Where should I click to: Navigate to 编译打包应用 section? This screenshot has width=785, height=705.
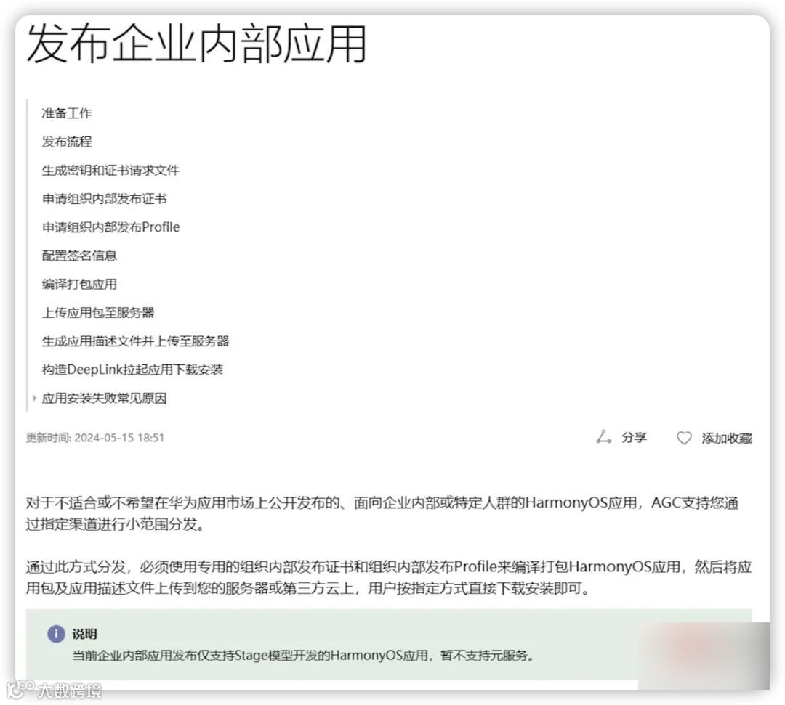(x=79, y=284)
